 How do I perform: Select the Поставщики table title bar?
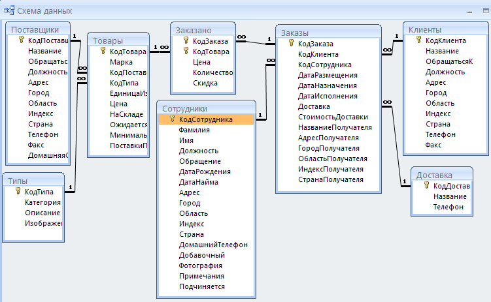coord(37,29)
